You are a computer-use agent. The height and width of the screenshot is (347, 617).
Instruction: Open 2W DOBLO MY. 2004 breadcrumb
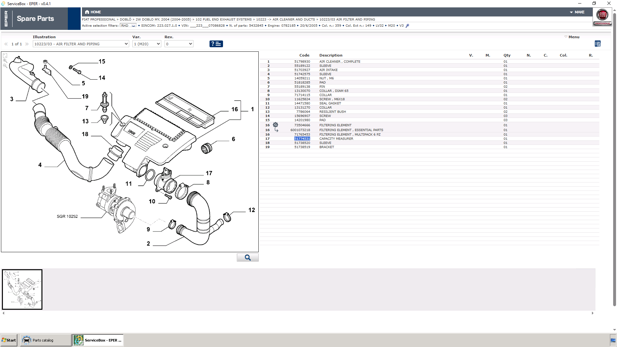point(163,20)
